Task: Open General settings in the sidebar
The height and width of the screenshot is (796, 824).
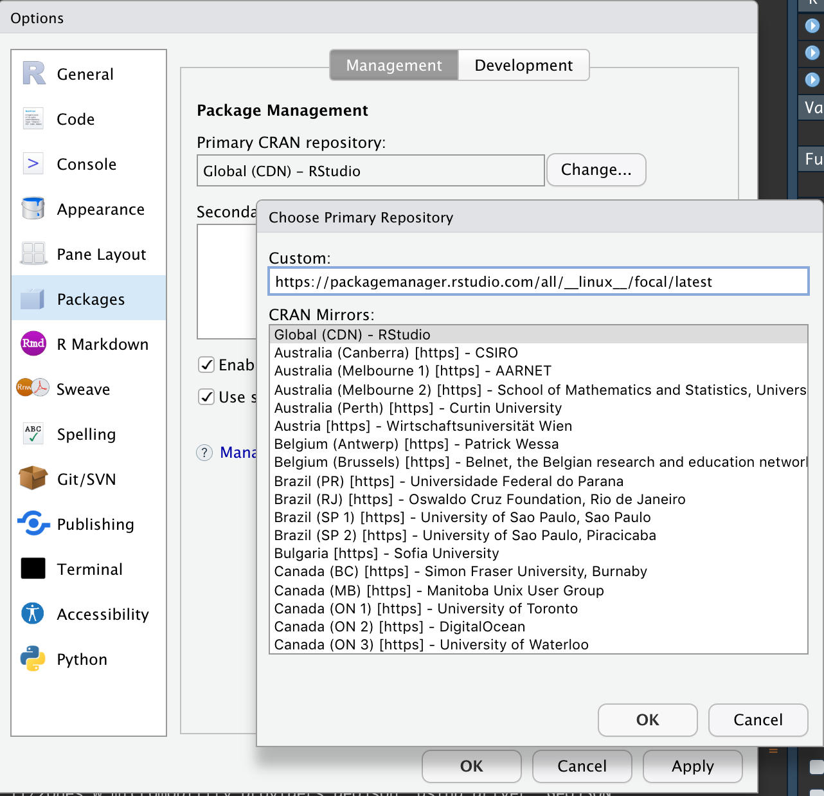Action: click(33, 74)
